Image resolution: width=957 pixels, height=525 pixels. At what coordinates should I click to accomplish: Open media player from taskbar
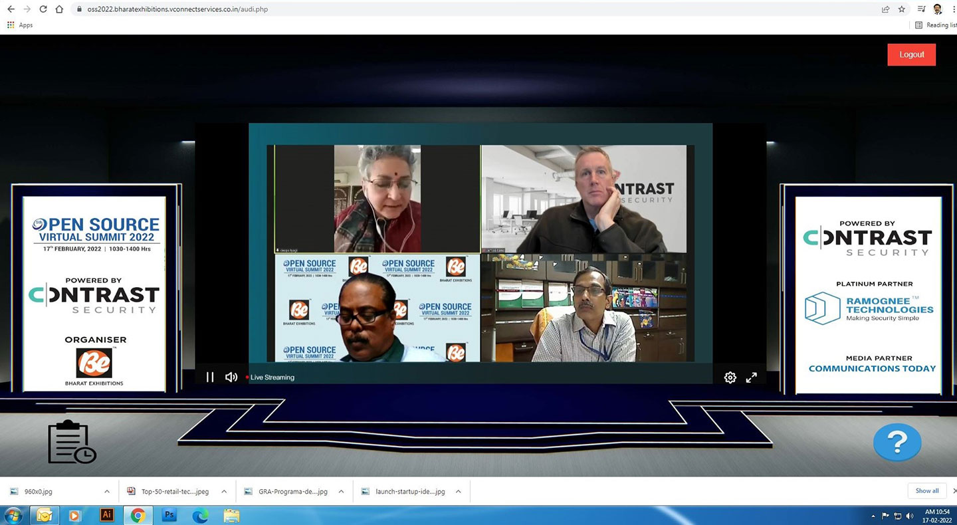[75, 516]
